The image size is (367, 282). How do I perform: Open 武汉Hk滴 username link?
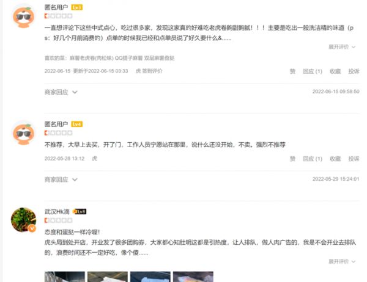pos(57,212)
